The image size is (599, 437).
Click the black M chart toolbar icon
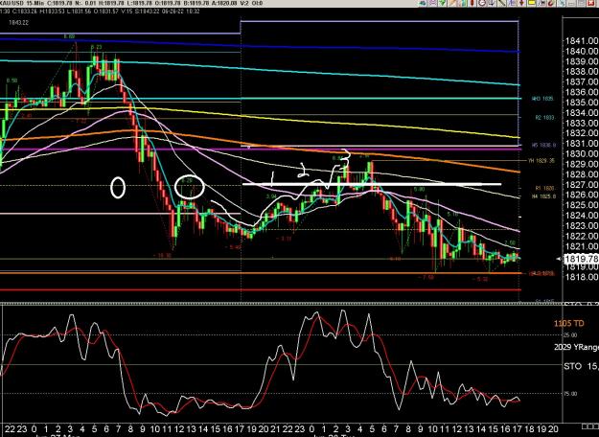[x=541, y=3]
